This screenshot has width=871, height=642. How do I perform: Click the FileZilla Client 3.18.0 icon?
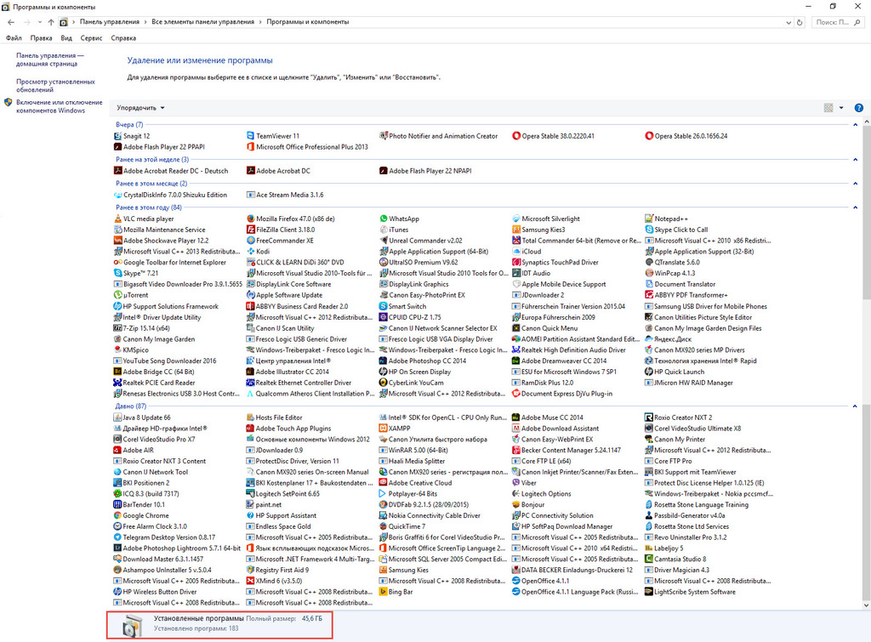pyautogui.click(x=251, y=230)
